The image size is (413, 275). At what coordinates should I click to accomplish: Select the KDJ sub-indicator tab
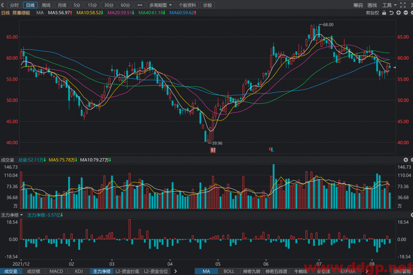(79, 271)
